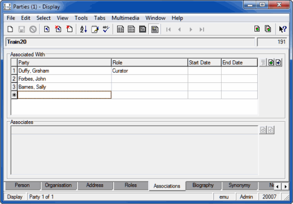Select the Duffy, Graham party cell
The height and width of the screenshot is (204, 293).
tap(64, 71)
